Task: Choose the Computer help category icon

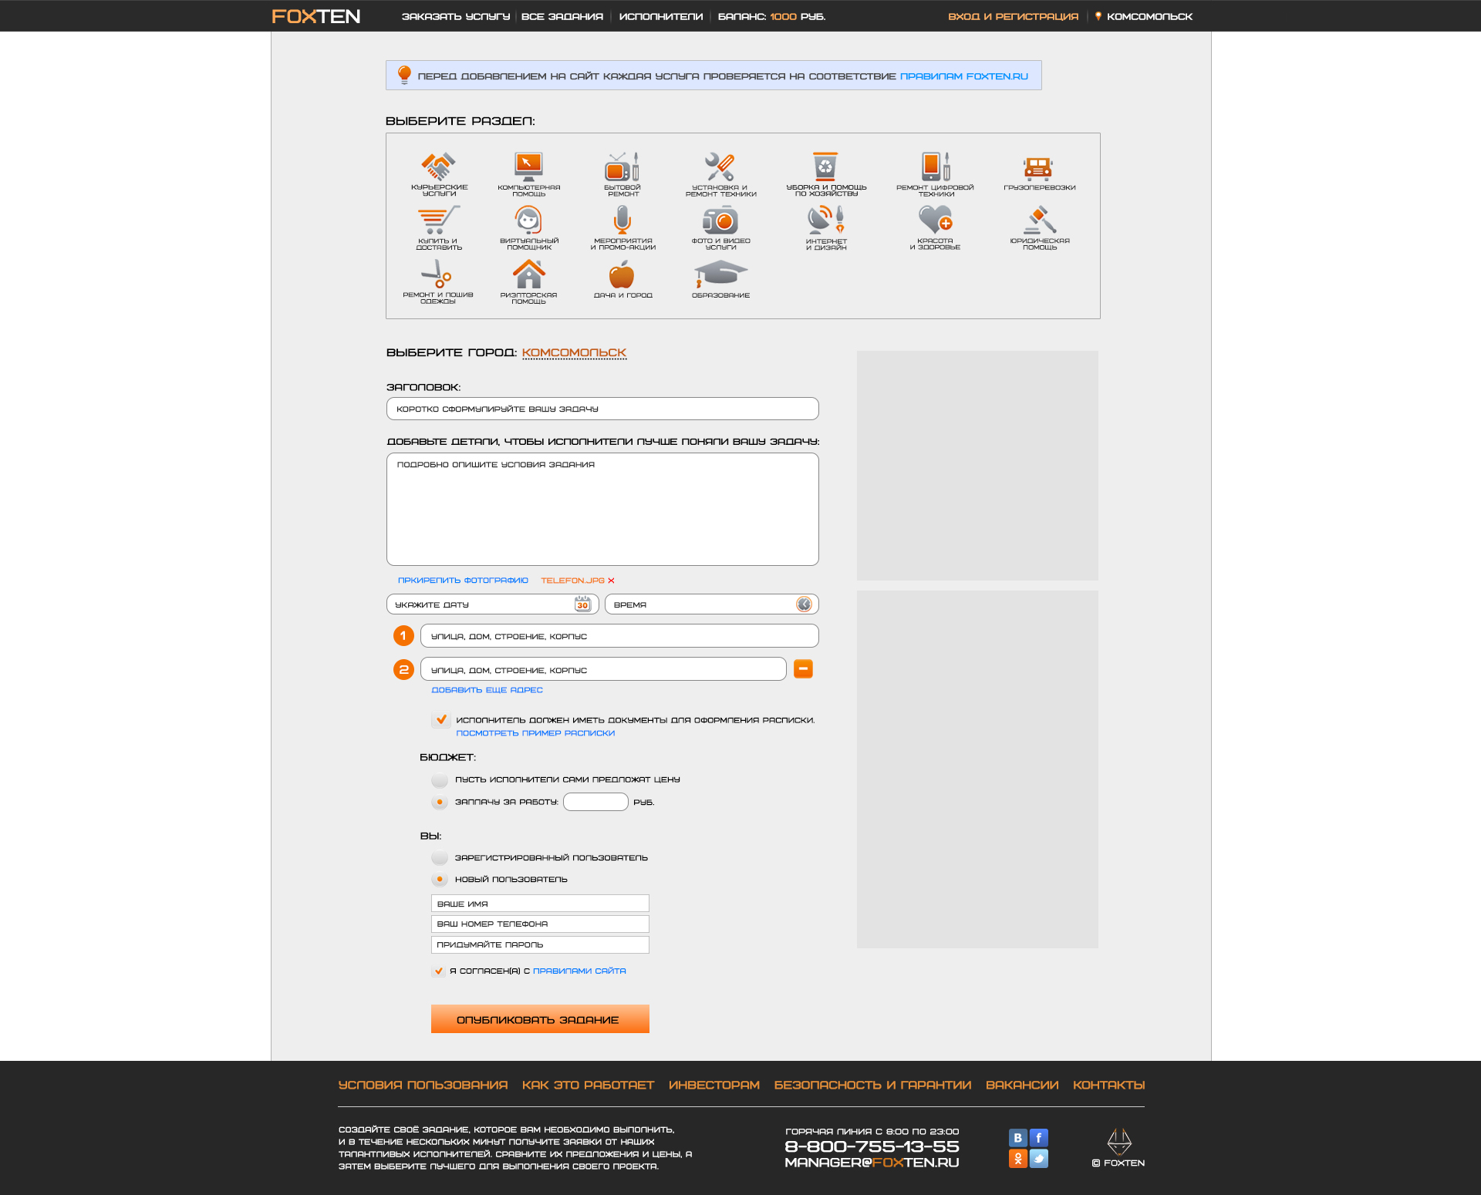Action: click(528, 167)
